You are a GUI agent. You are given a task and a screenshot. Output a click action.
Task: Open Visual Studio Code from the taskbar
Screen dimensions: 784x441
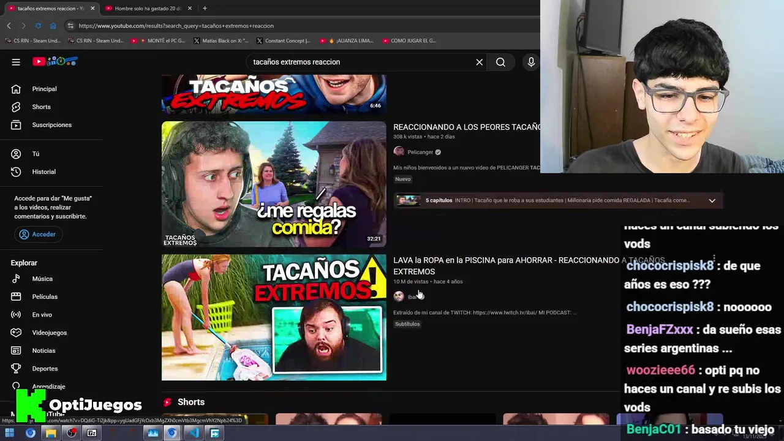pos(194,433)
